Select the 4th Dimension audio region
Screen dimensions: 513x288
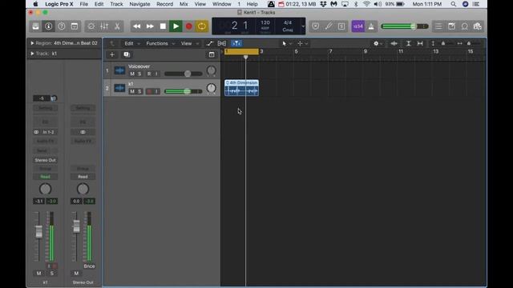click(241, 88)
